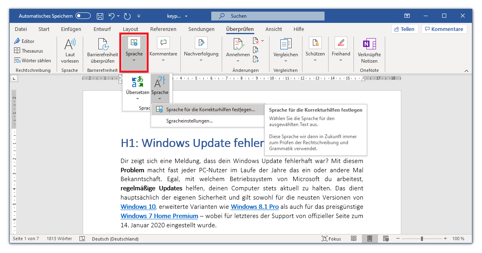The image size is (482, 253).
Task: Open the Windows 10 hyperlink
Action: tap(138, 206)
